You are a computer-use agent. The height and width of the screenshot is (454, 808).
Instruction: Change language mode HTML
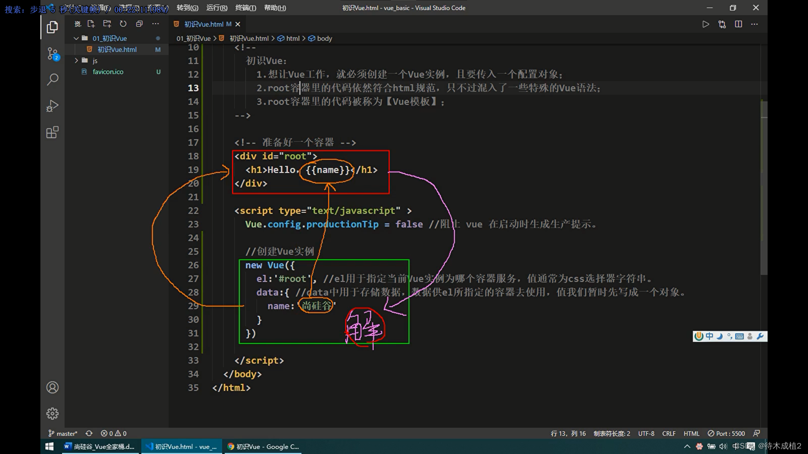[x=691, y=433]
